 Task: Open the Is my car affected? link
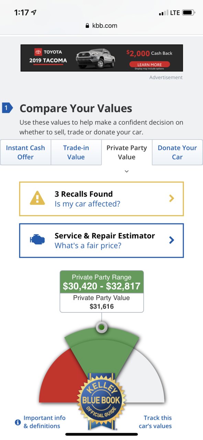click(87, 204)
